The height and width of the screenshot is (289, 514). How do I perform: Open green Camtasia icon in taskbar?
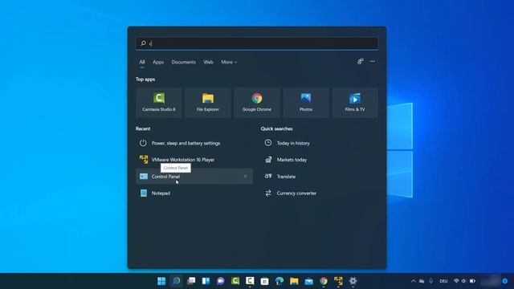click(x=235, y=281)
